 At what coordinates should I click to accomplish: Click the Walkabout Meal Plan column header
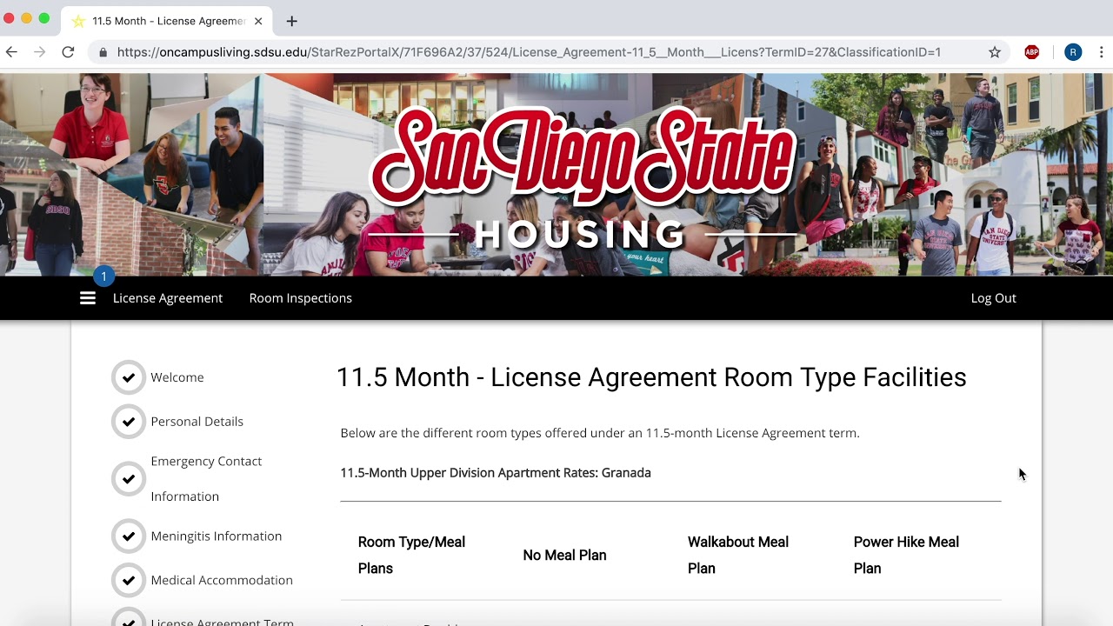(x=738, y=556)
